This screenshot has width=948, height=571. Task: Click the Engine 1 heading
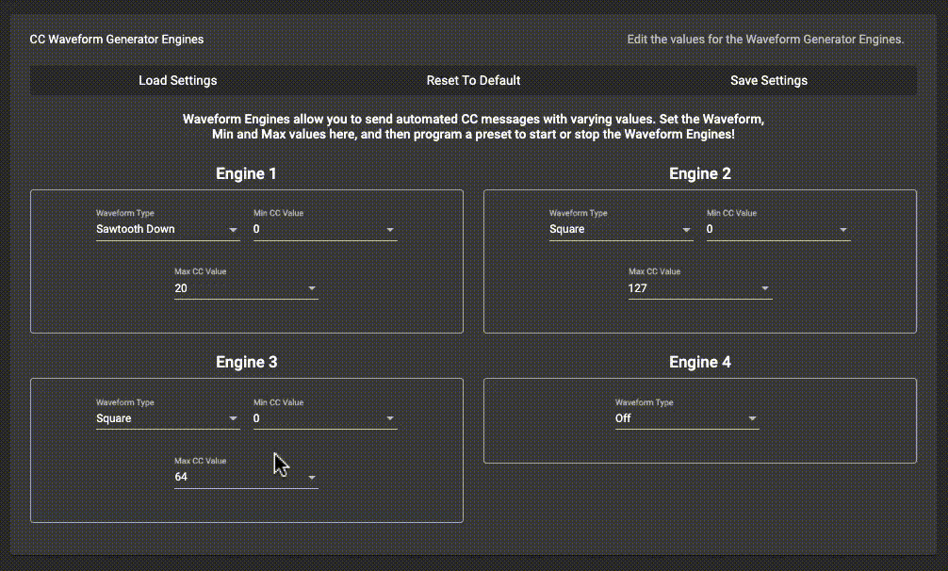[246, 173]
